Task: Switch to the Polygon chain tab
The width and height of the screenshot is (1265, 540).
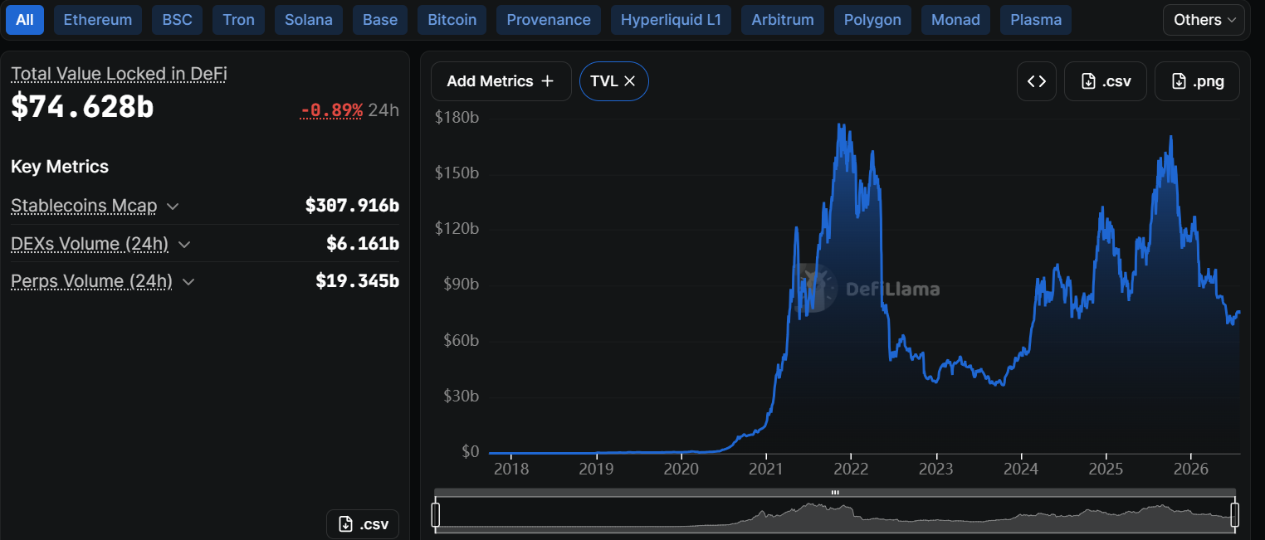Action: click(872, 20)
